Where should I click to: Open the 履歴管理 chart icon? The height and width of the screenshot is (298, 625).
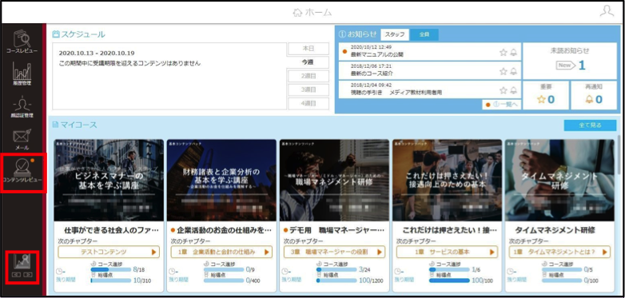[x=22, y=74]
